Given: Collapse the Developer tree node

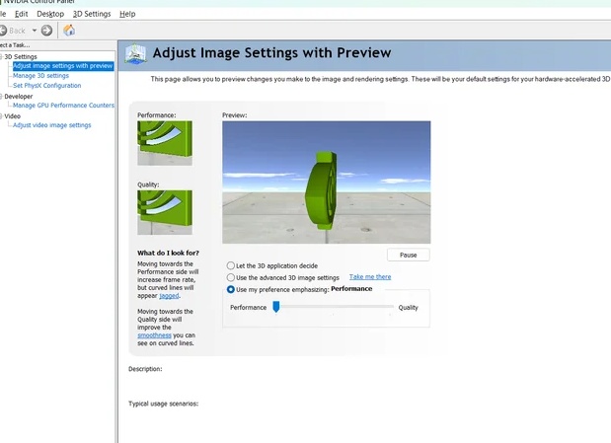Looking at the screenshot, I should [1, 97].
